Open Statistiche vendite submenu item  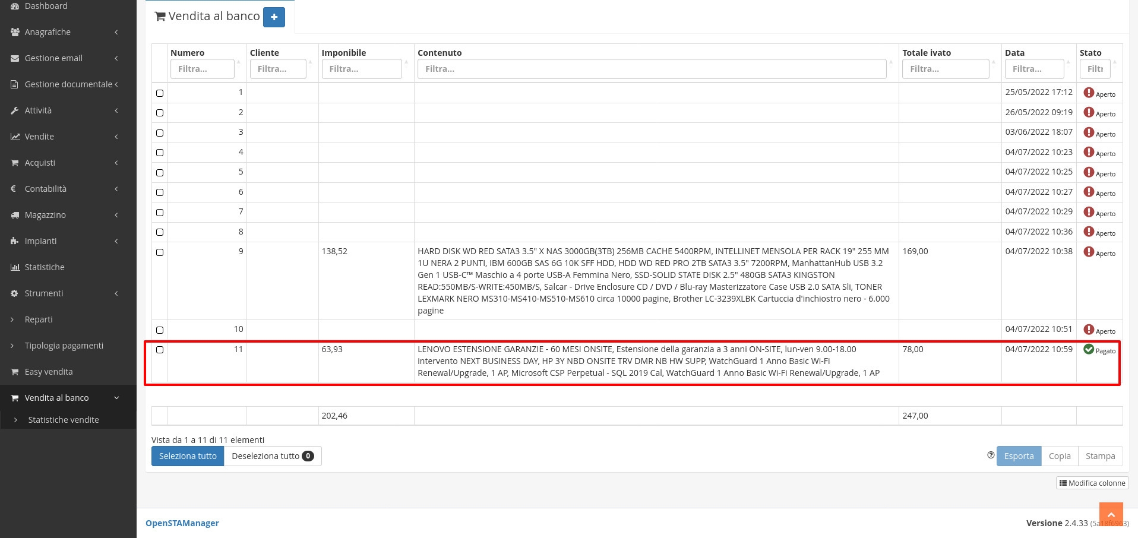point(64,420)
